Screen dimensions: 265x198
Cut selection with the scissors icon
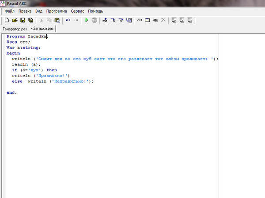tap(42, 20)
